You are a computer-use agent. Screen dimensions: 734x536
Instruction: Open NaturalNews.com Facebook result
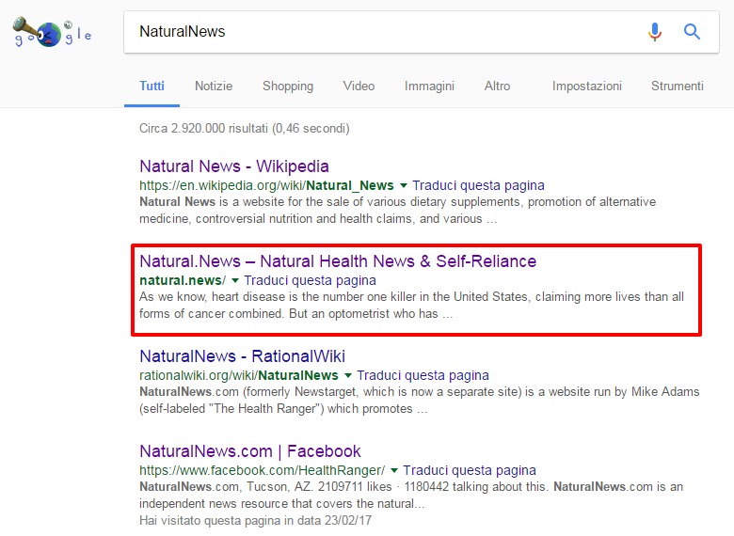(250, 451)
